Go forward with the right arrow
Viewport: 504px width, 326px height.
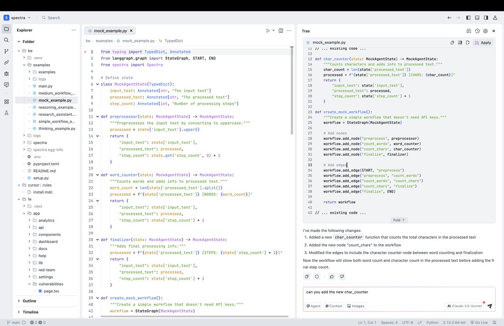coord(458,18)
